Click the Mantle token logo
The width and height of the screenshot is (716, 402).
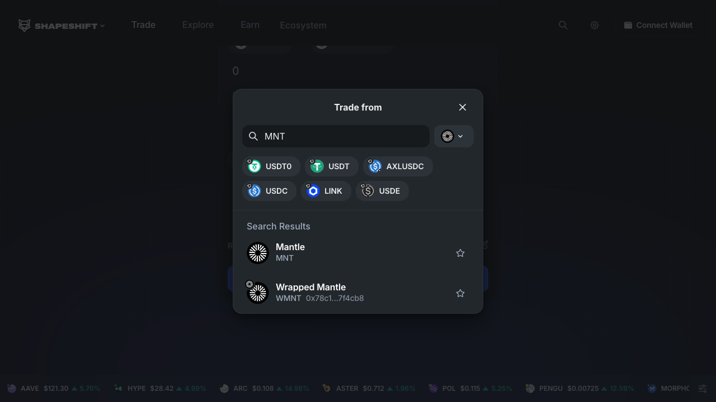click(258, 253)
